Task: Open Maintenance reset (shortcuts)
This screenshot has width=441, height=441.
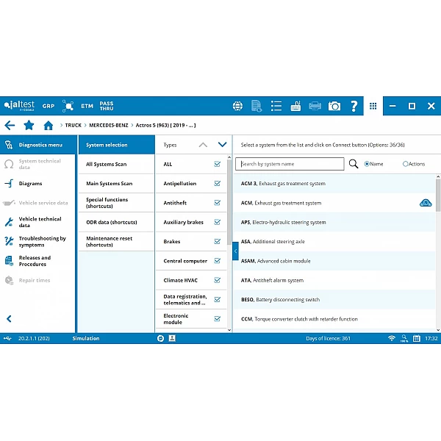Action: click(x=116, y=241)
